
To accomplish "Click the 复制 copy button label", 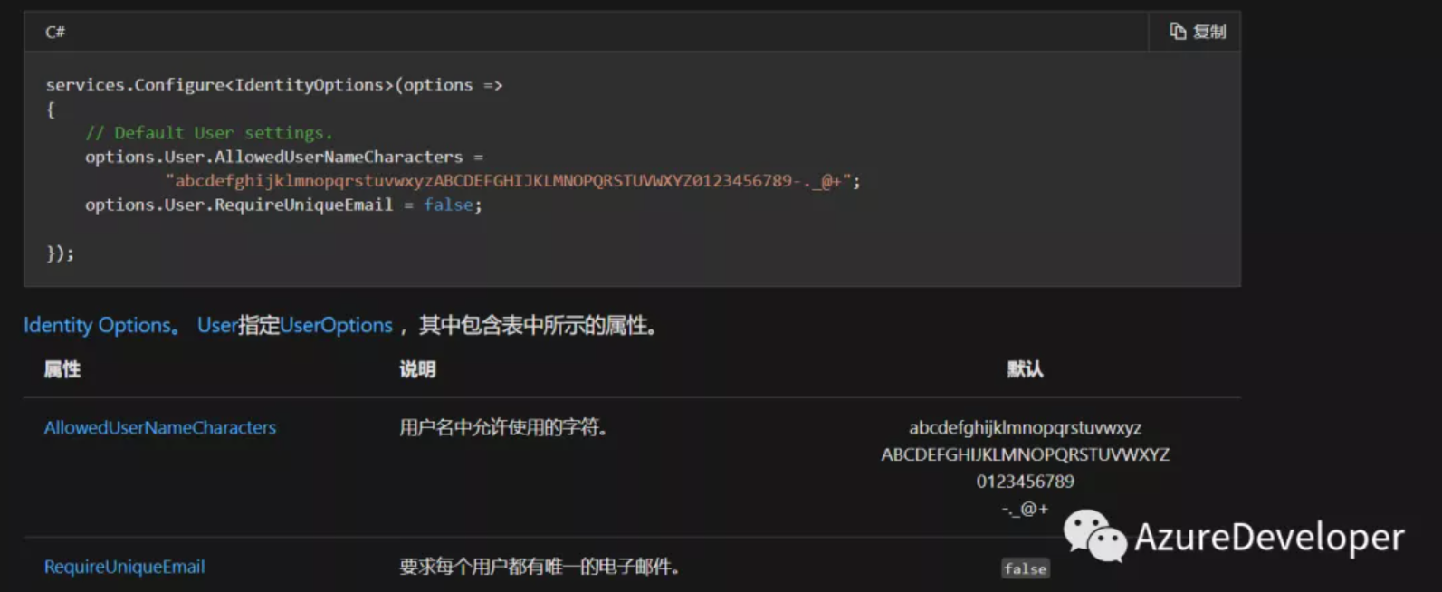I will (1209, 32).
